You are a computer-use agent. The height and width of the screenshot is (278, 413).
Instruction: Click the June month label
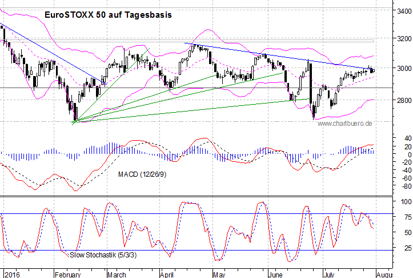click(x=276, y=275)
